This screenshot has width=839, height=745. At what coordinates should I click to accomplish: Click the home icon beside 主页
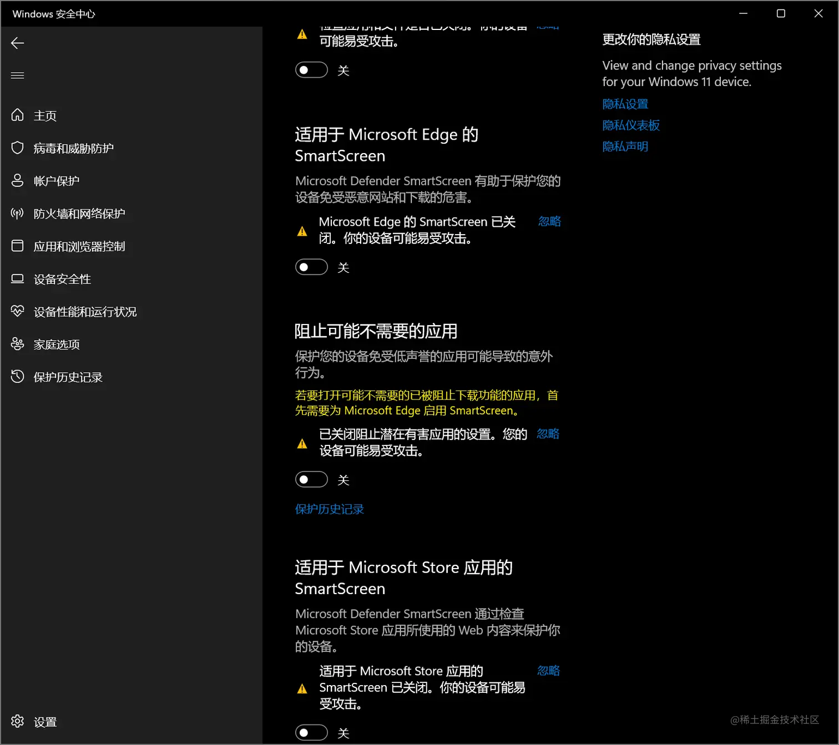pos(17,115)
